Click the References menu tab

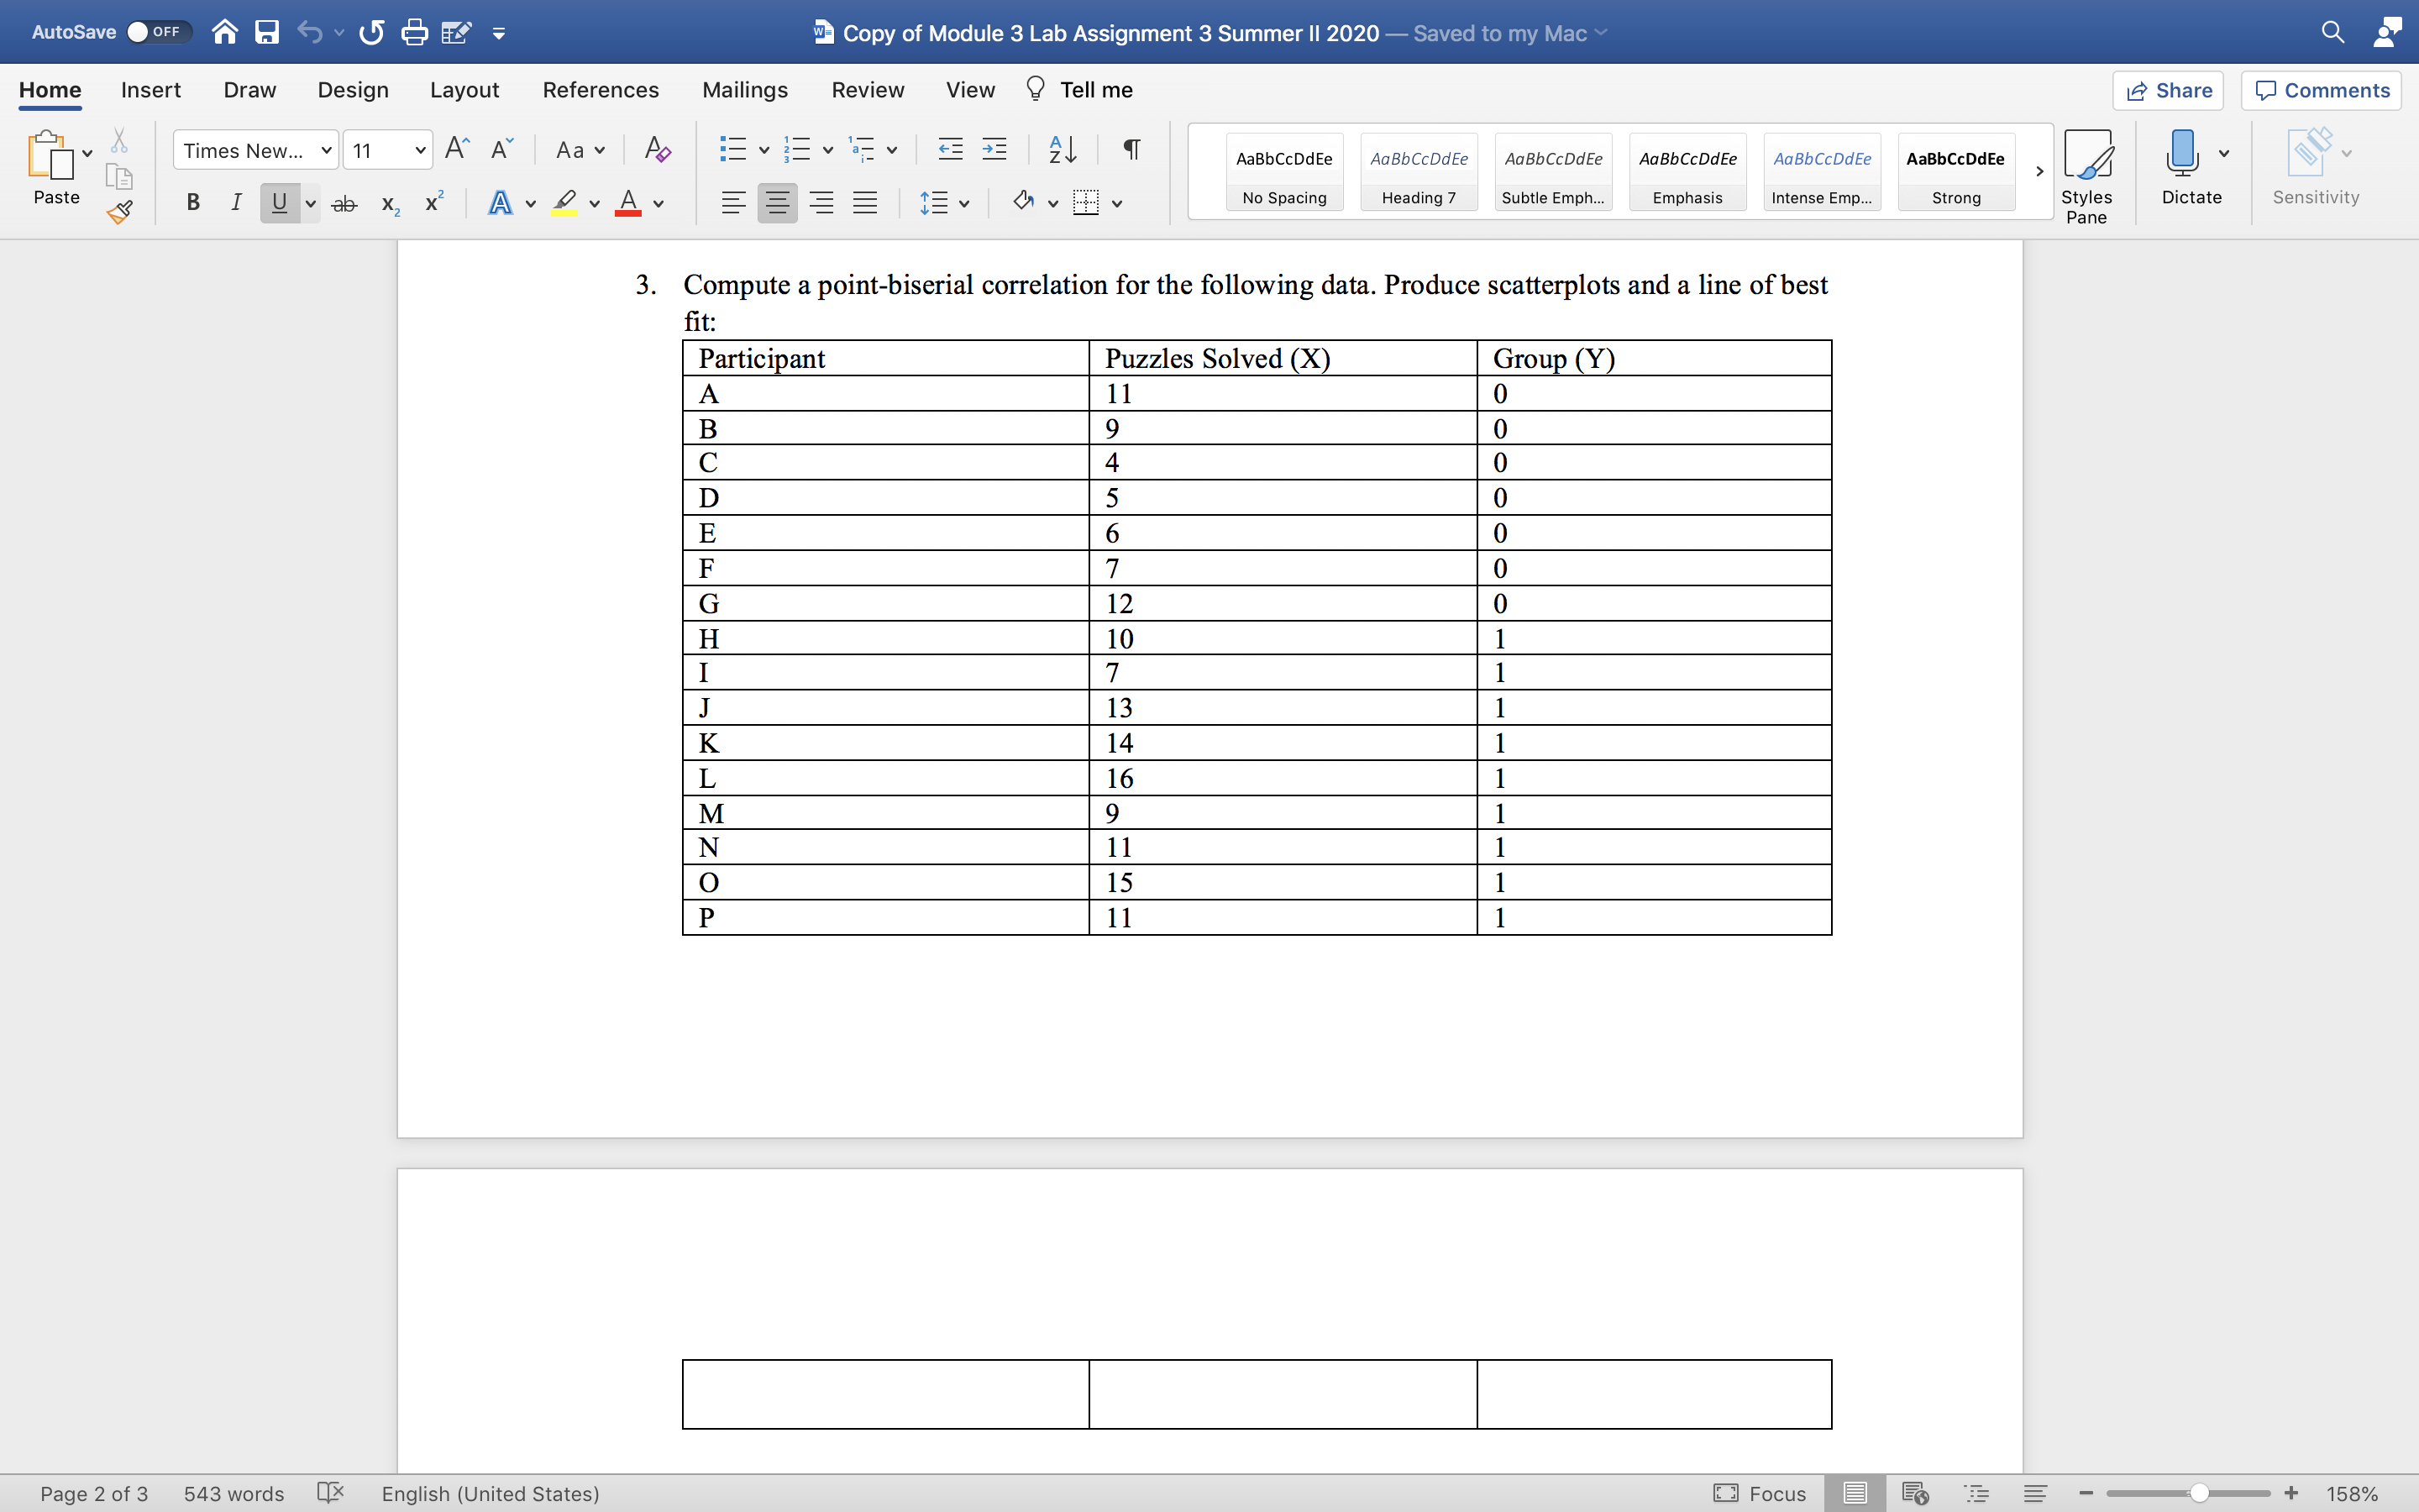pyautogui.click(x=601, y=89)
